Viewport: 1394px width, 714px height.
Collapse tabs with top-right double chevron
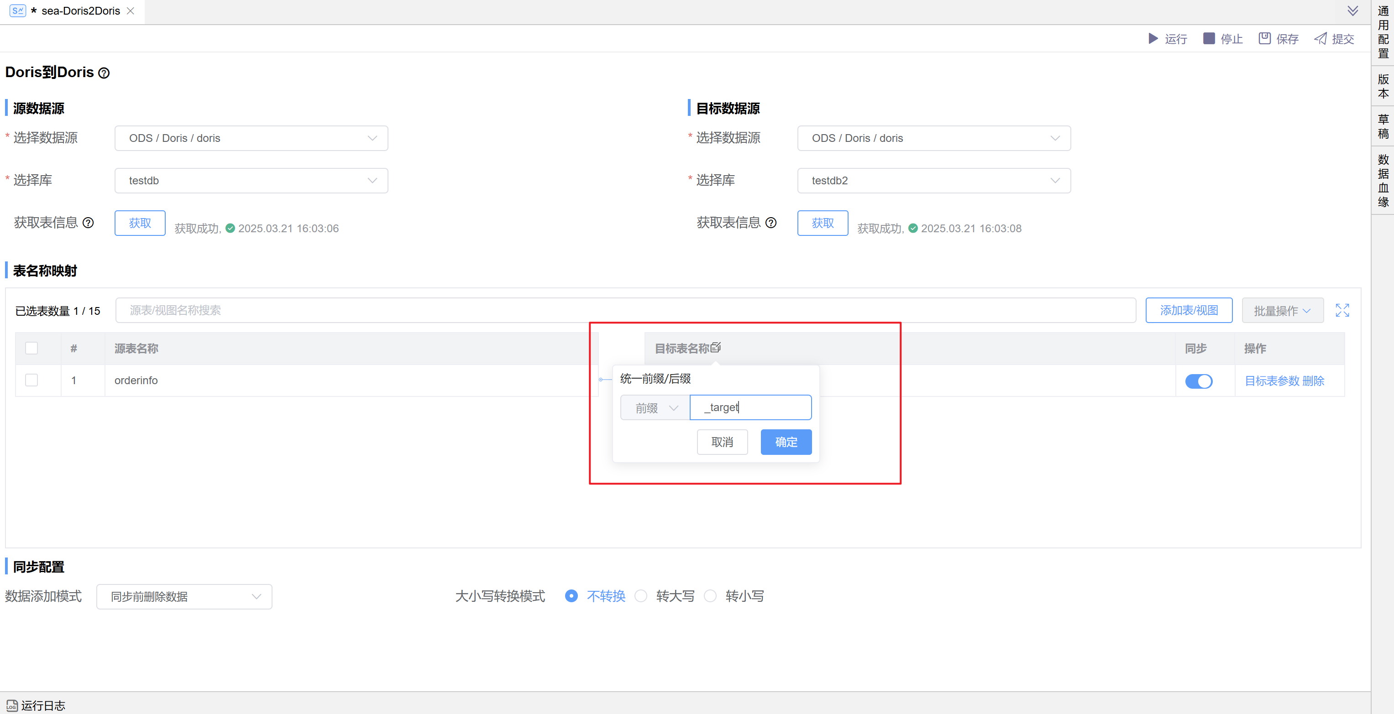[x=1352, y=11]
